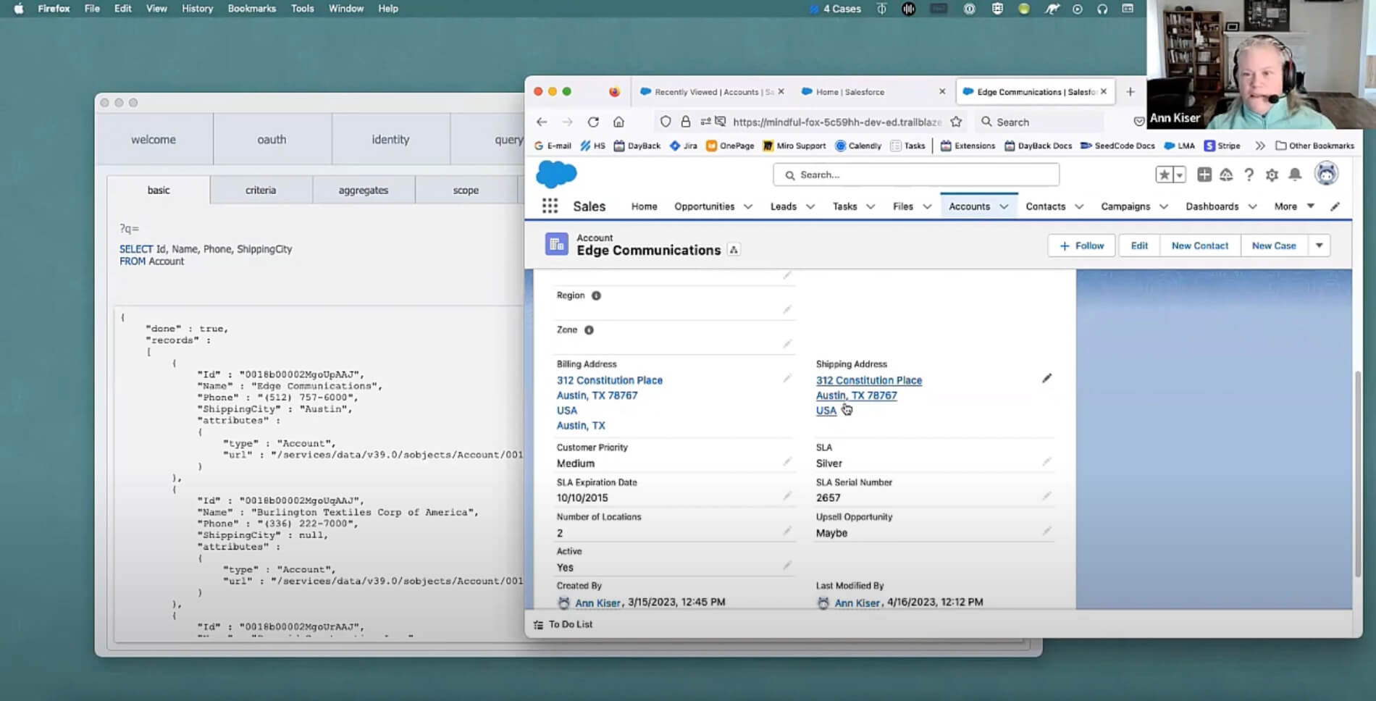This screenshot has height=701, width=1376.
Task: Open the Home tab in Sales navigation
Action: (644, 206)
